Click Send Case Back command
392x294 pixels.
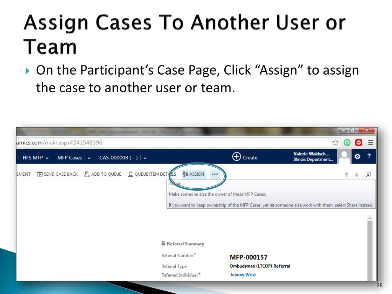point(57,174)
